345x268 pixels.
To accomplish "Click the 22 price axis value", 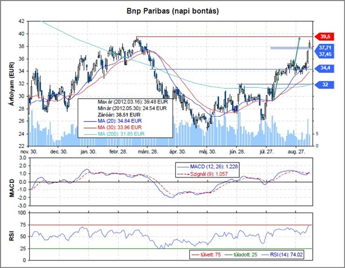I will pos(22,146).
